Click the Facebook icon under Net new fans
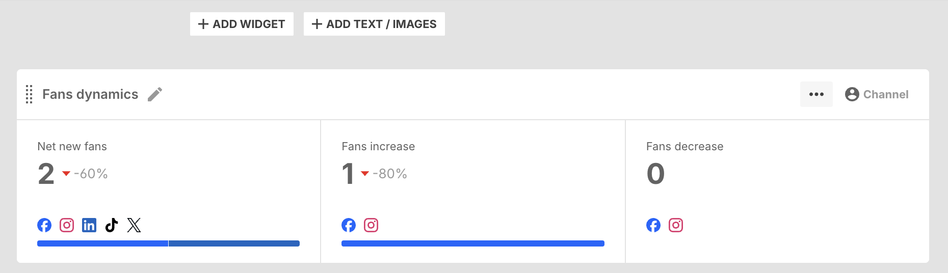948x273 pixels. (44, 225)
